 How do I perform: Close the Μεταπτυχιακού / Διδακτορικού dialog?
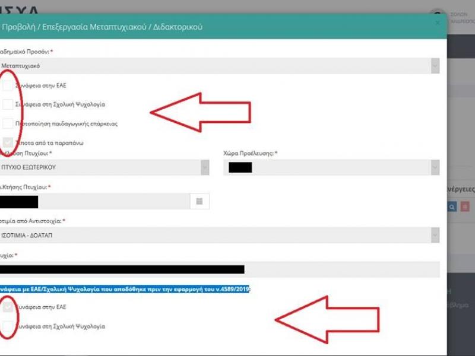tap(438, 23)
